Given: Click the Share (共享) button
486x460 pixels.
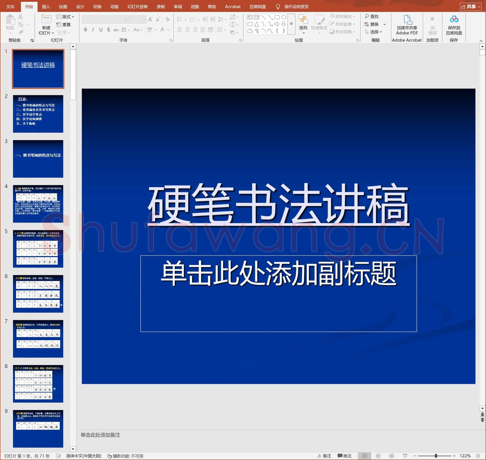Looking at the screenshot, I should [471, 6].
